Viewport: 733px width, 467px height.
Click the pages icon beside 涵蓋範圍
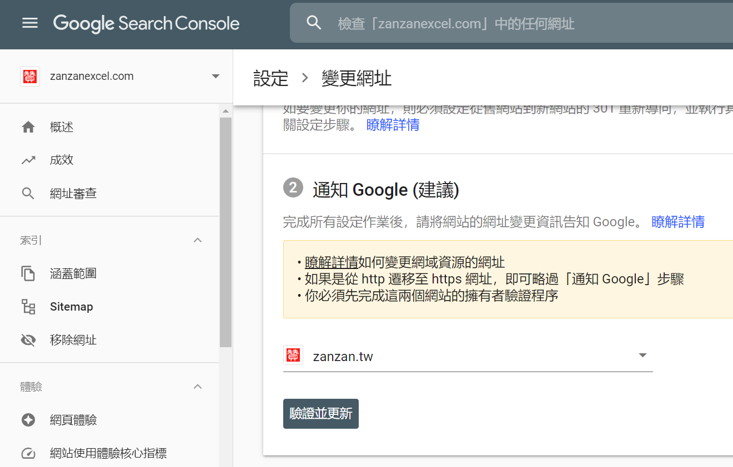(28, 273)
